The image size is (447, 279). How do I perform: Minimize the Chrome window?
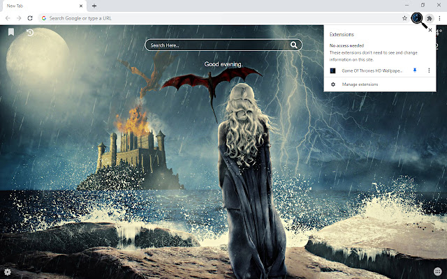pos(406,5)
